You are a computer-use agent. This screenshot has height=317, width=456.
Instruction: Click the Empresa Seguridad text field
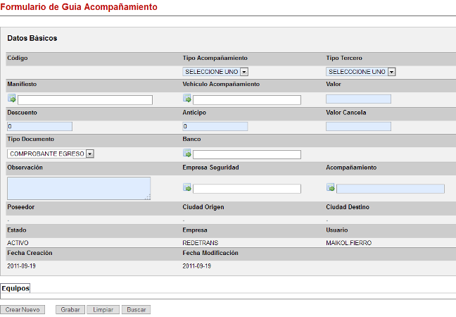247,189
